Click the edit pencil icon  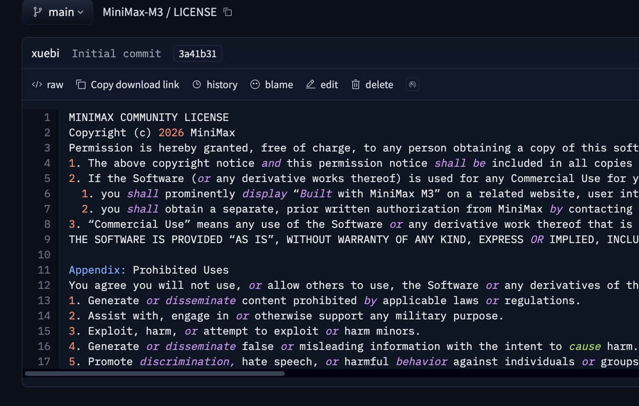click(310, 85)
